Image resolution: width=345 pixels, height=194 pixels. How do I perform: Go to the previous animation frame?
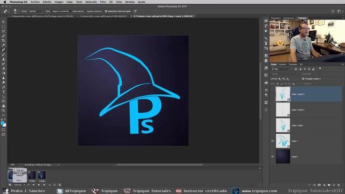point(33,185)
